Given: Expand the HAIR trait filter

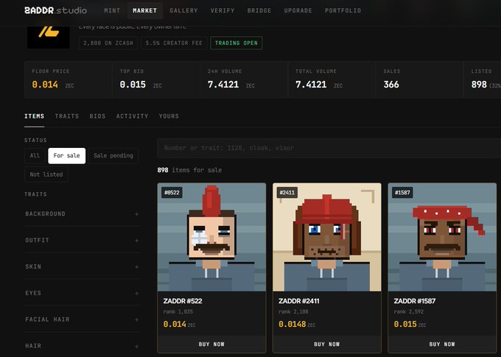Looking at the screenshot, I should point(82,346).
